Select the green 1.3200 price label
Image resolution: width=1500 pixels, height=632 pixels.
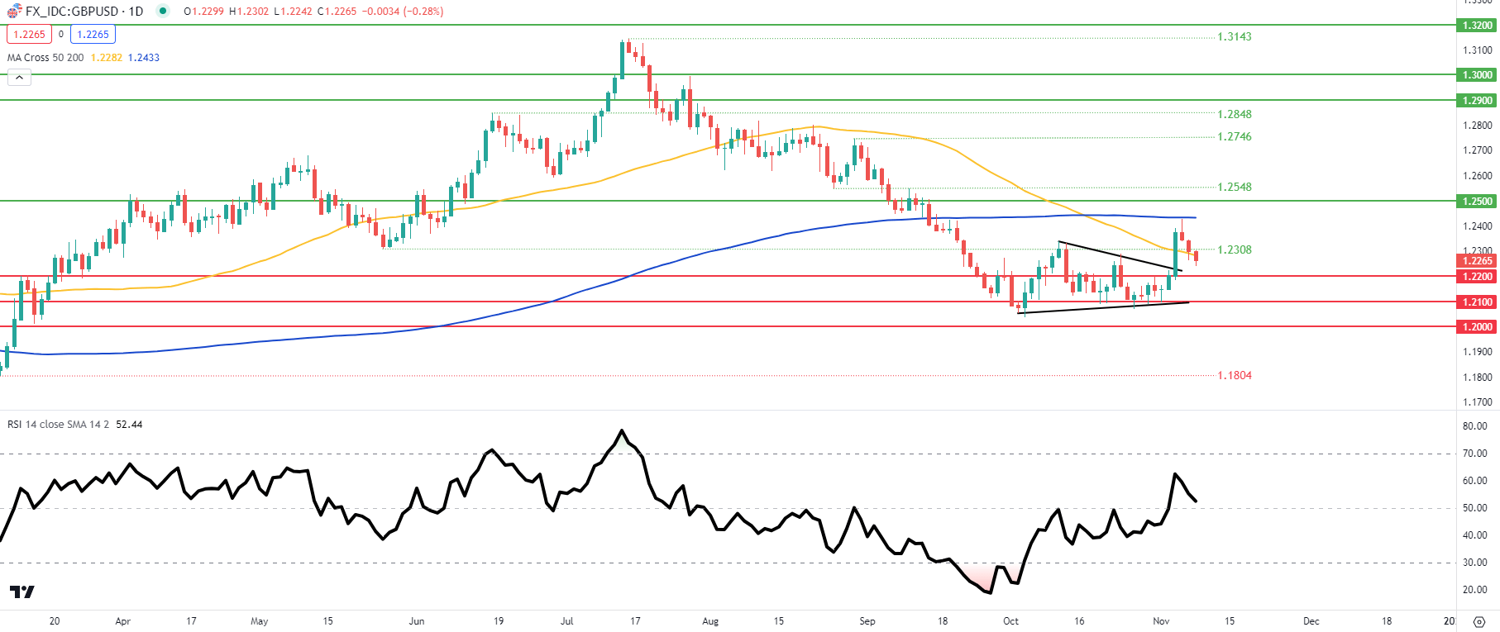1477,26
